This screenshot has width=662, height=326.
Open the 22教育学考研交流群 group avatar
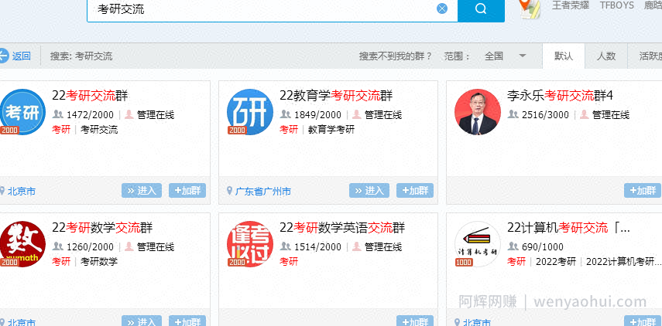250,112
